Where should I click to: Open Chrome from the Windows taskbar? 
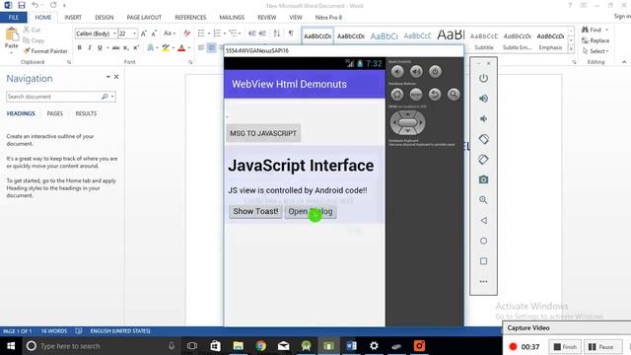point(260,346)
